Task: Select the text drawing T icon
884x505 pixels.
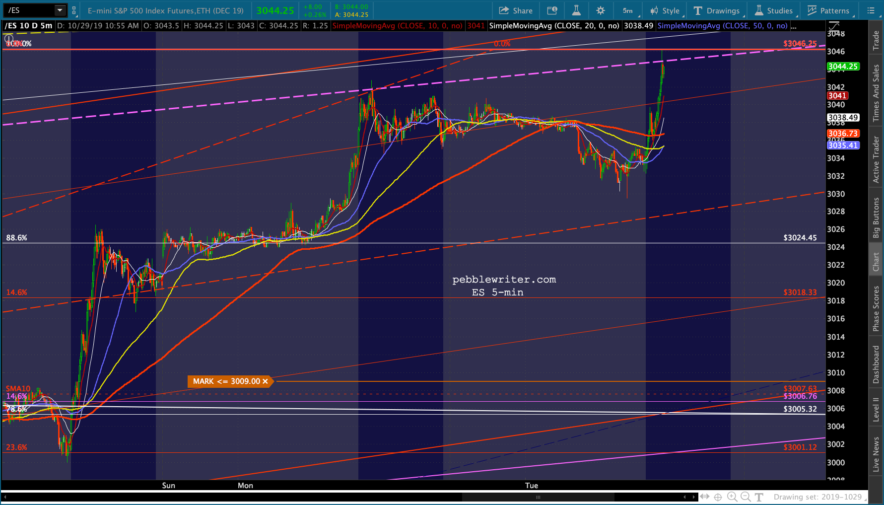Action: pyautogui.click(x=759, y=497)
